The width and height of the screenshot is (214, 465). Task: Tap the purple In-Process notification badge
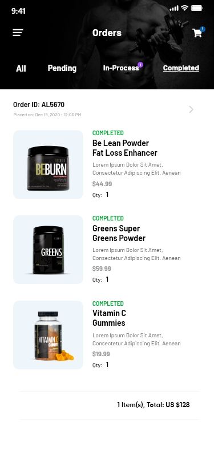point(140,65)
